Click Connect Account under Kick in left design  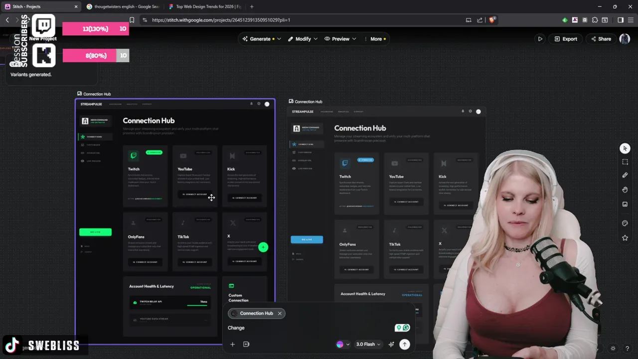(x=245, y=198)
